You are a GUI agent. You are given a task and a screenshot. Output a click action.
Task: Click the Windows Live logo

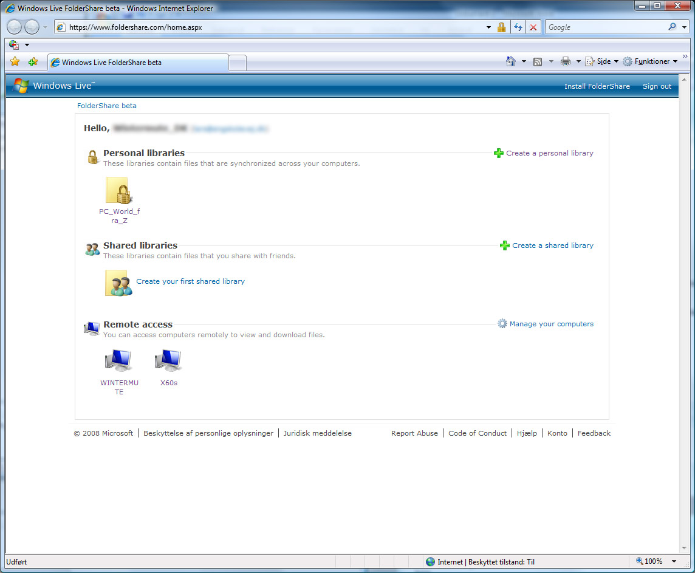click(x=54, y=86)
